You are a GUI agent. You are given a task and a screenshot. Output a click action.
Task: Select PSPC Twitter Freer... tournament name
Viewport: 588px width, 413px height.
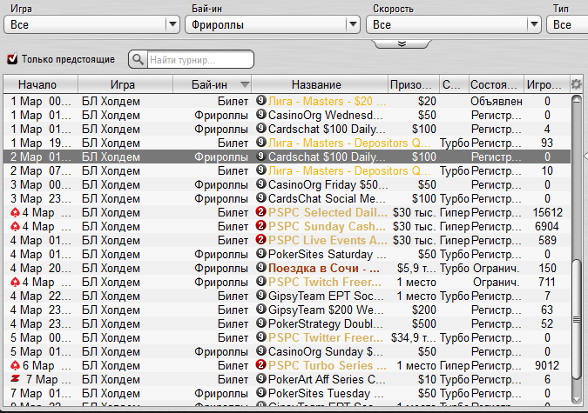coord(326,337)
